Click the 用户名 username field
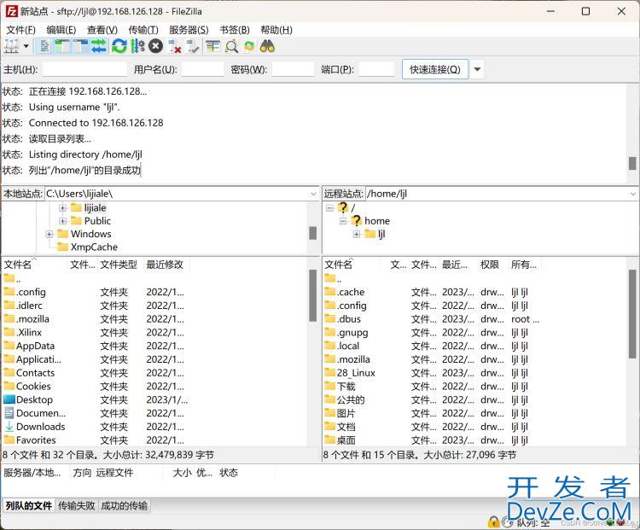Image resolution: width=640 pixels, height=530 pixels. (203, 69)
